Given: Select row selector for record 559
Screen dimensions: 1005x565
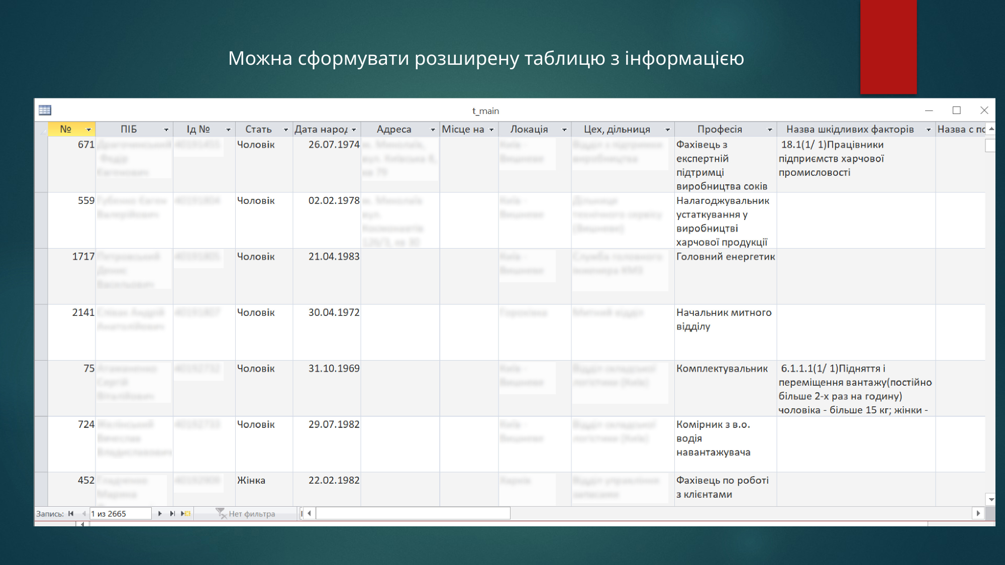Looking at the screenshot, I should tap(41, 220).
